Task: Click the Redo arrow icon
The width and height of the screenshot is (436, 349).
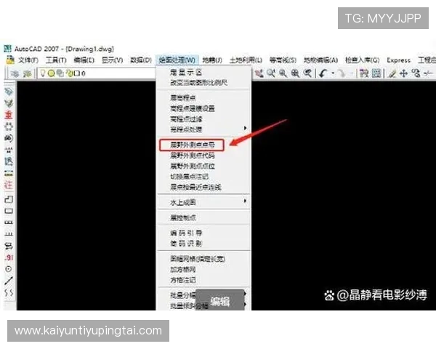Action: click(x=342, y=73)
